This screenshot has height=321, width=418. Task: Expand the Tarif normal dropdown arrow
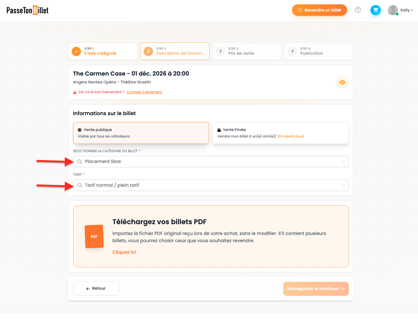click(343, 185)
